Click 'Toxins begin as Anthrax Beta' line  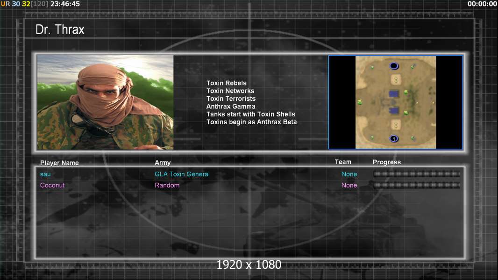[251, 122]
